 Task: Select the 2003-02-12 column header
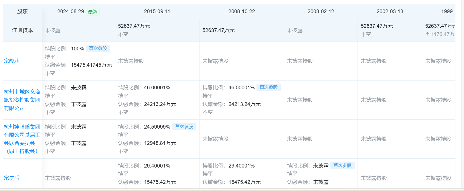pos(321,11)
